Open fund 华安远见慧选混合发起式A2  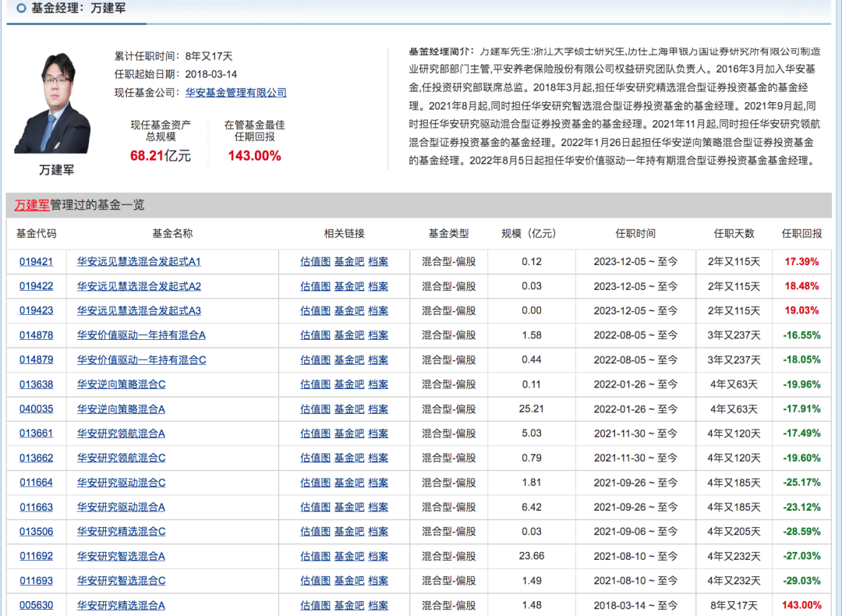click(139, 286)
